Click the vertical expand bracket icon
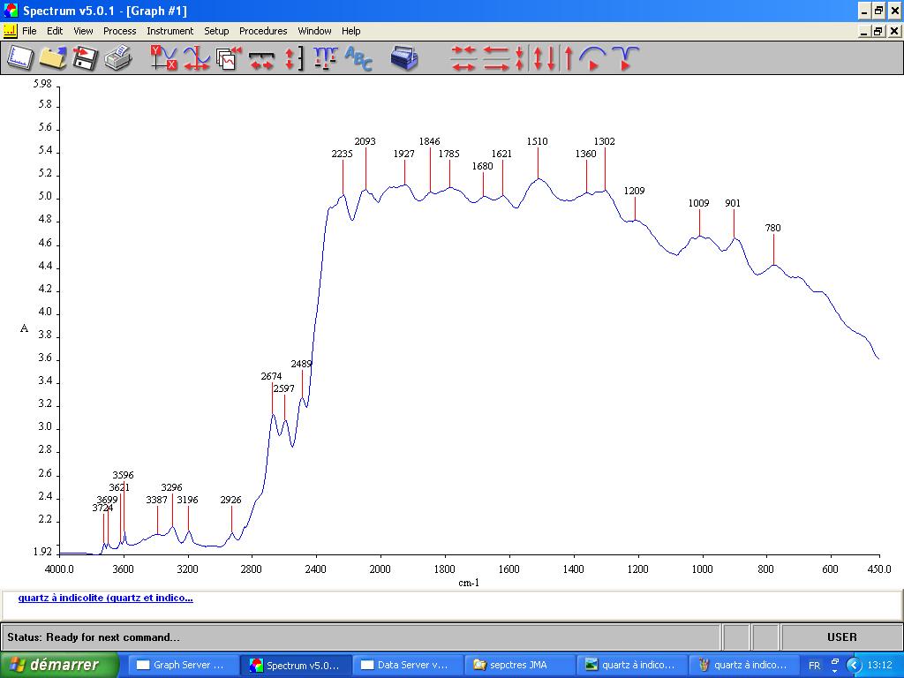904x678 pixels. [x=294, y=58]
